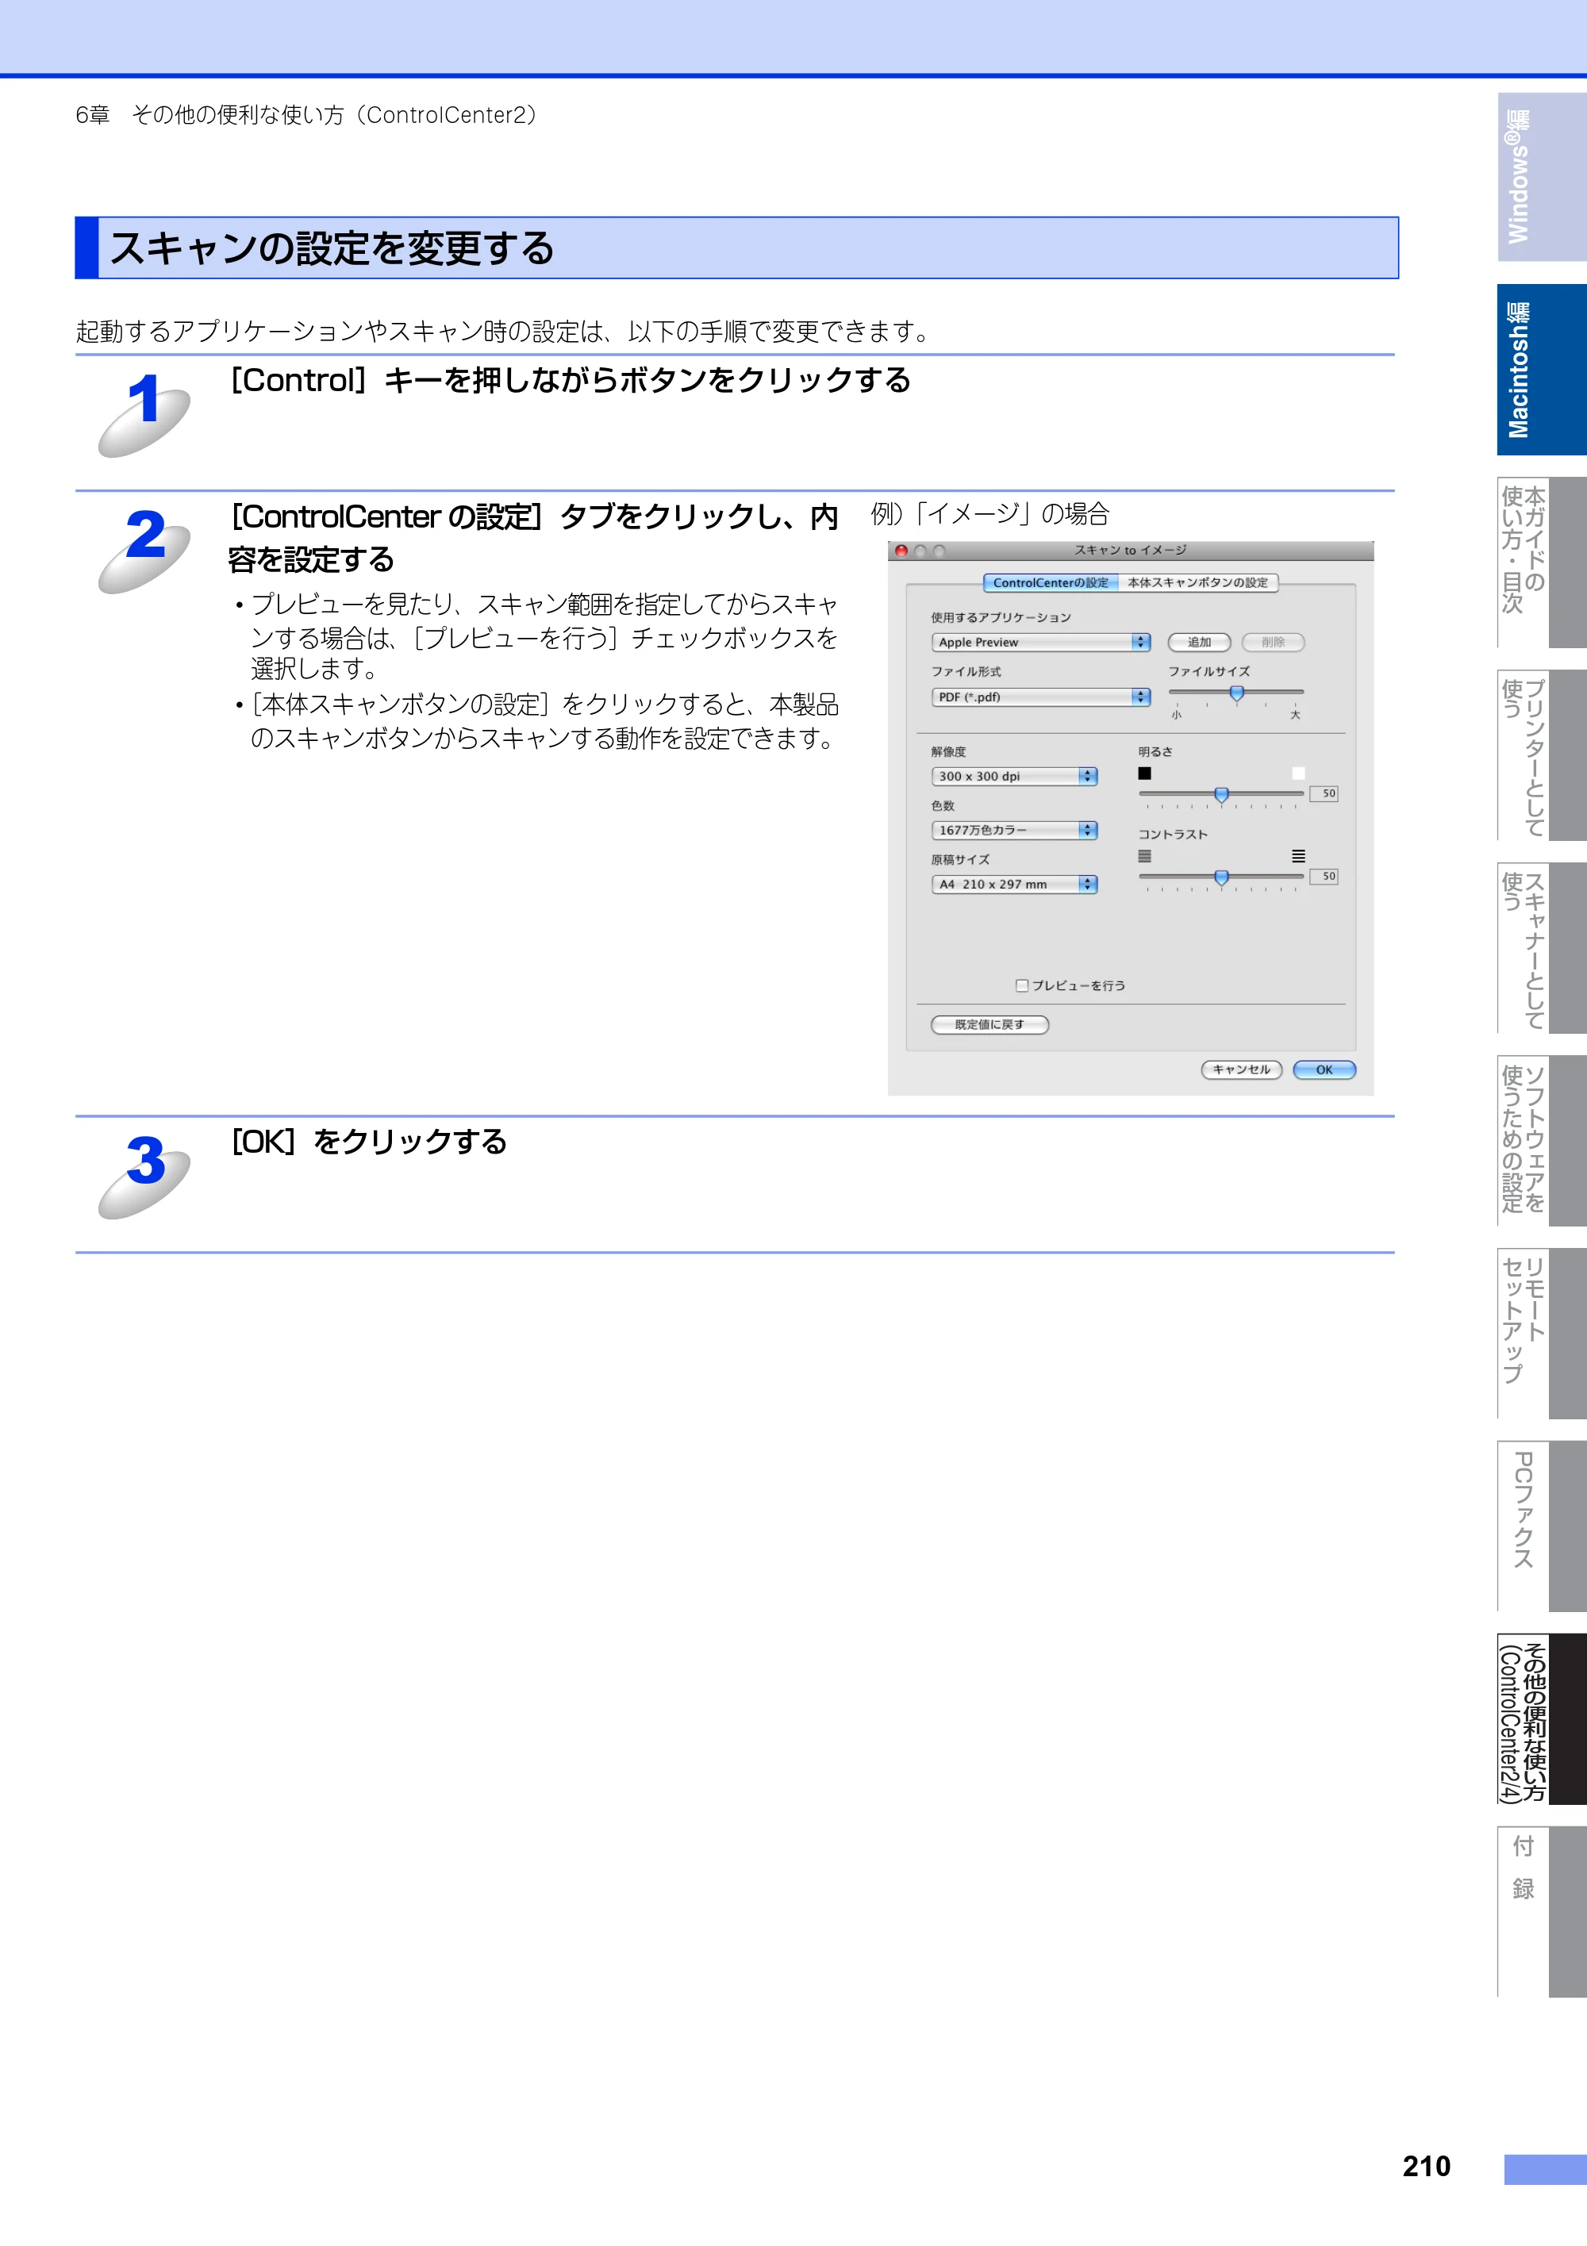1587x2246 pixels.
Task: Open the PCファクス side tab
Action: click(1541, 1526)
